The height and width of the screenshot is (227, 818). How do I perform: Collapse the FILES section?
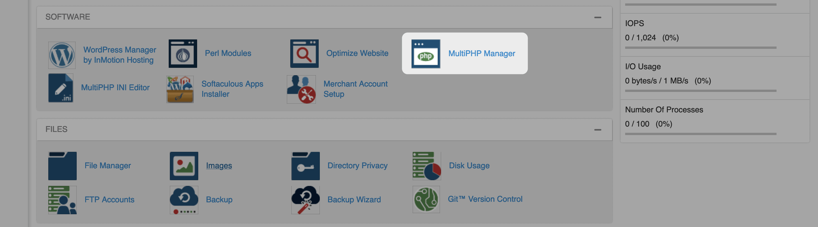tap(598, 130)
